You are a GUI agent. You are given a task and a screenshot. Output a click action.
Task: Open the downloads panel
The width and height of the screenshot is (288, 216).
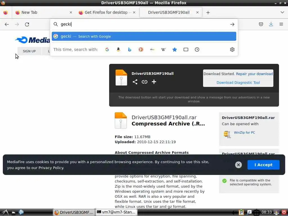tap(271, 24)
